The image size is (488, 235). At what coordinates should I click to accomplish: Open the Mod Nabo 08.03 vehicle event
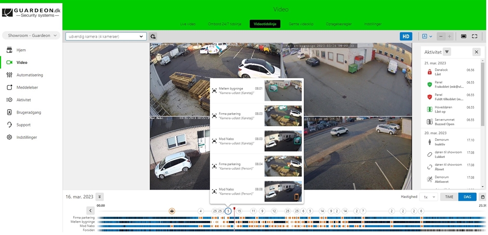(257, 141)
